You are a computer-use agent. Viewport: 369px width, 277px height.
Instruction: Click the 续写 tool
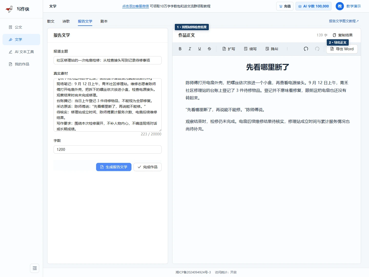click(250, 49)
